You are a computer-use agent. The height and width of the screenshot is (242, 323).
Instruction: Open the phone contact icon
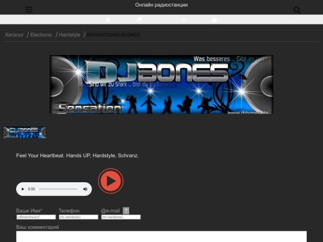point(184,19)
